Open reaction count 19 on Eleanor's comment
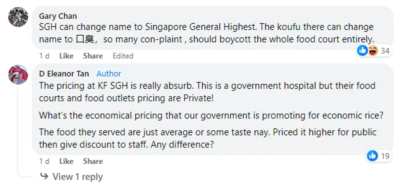 (x=385, y=156)
